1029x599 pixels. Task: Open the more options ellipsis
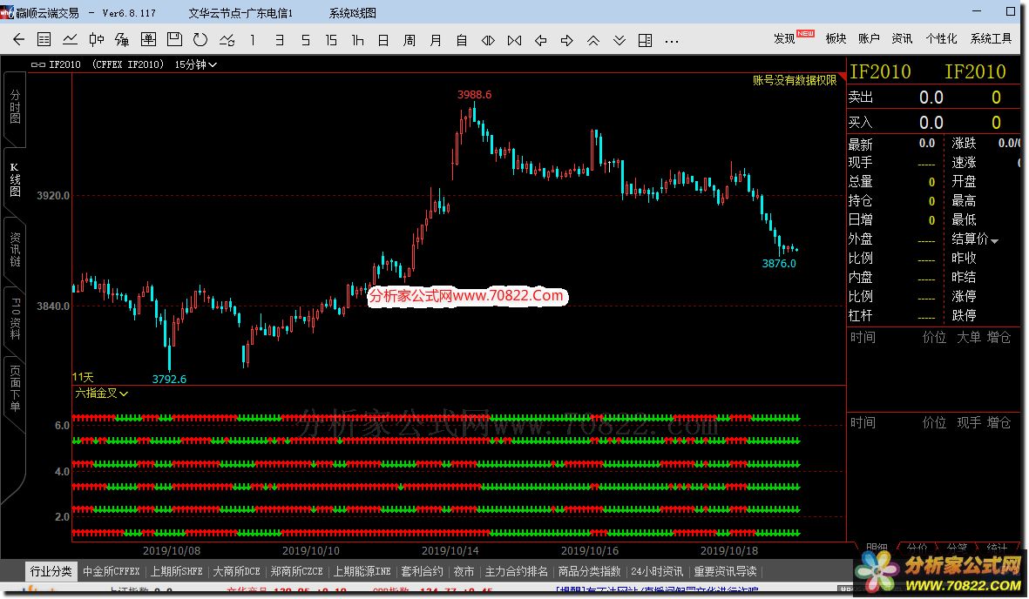tap(672, 41)
